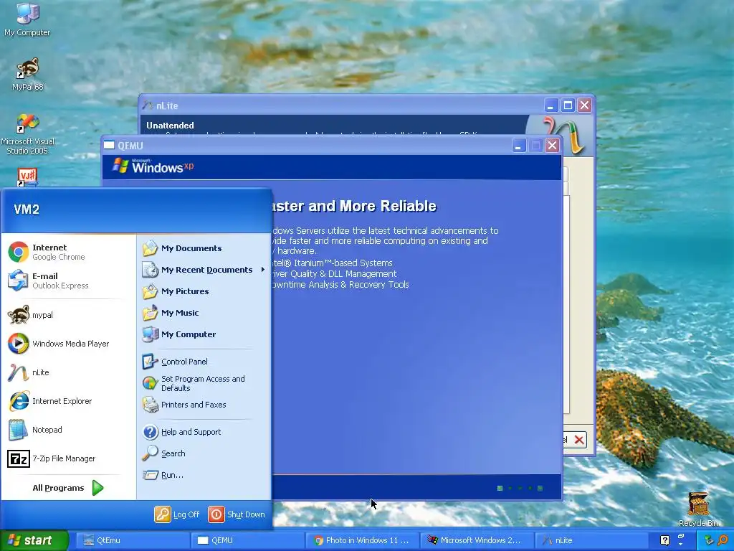Switch to Microsoft Windows 2... taskbar item
This screenshot has width=734, height=551.
477,540
